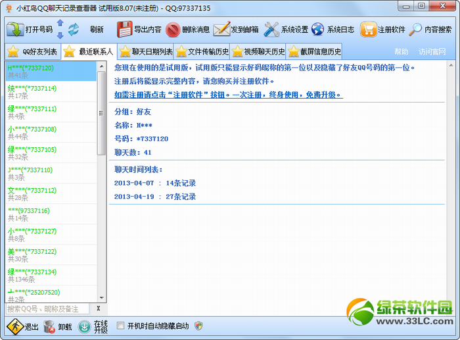Switch to 视频聊天历史 tab
460x340 pixels.
(x=258, y=52)
